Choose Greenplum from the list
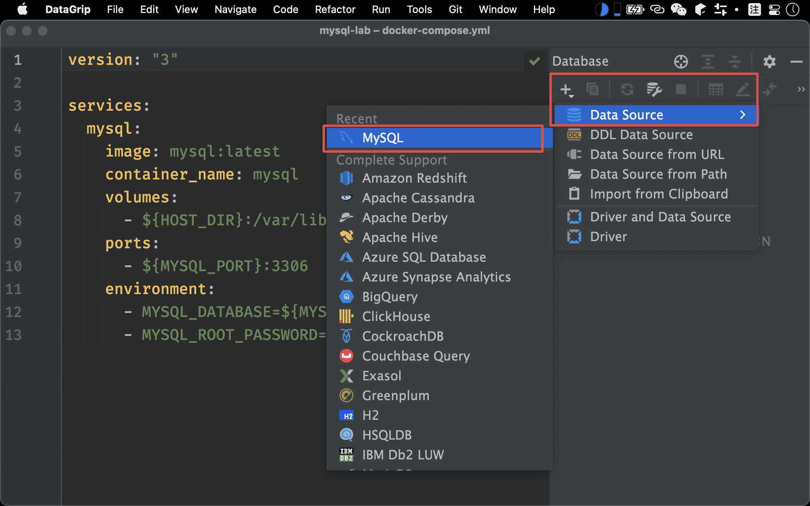 point(439,395)
